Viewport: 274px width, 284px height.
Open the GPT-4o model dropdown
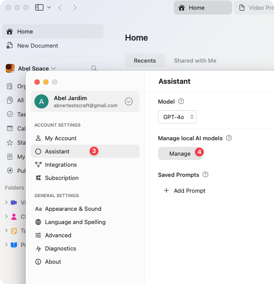coord(177,117)
